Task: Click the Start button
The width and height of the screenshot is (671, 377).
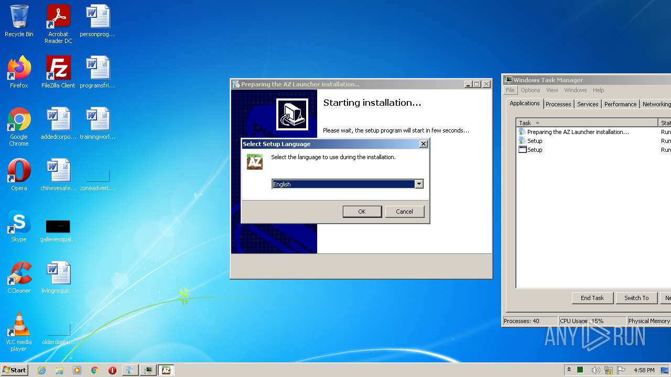Action: 15,370
